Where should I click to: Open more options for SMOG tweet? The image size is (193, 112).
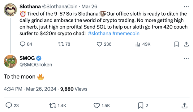[x=187, y=58]
